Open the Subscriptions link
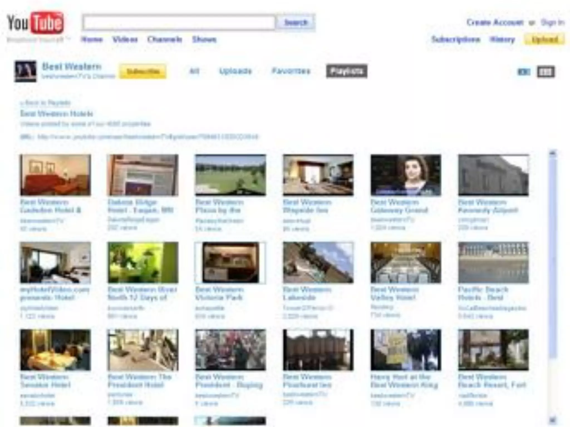 (x=456, y=39)
